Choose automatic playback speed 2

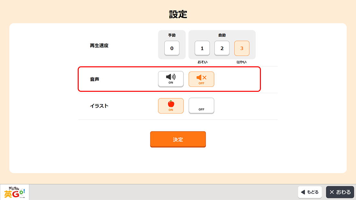(222, 48)
